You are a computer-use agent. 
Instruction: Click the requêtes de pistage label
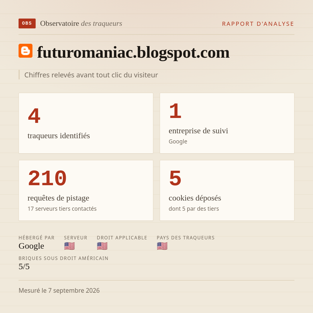point(58,198)
